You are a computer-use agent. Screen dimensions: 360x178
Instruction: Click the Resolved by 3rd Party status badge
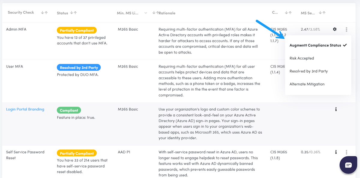(x=79, y=68)
